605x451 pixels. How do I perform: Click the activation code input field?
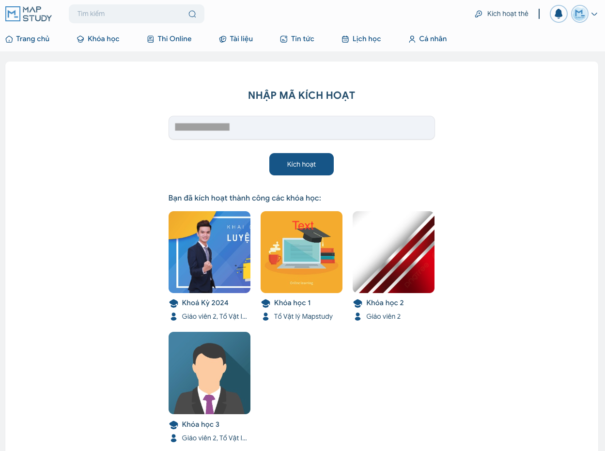click(302, 128)
